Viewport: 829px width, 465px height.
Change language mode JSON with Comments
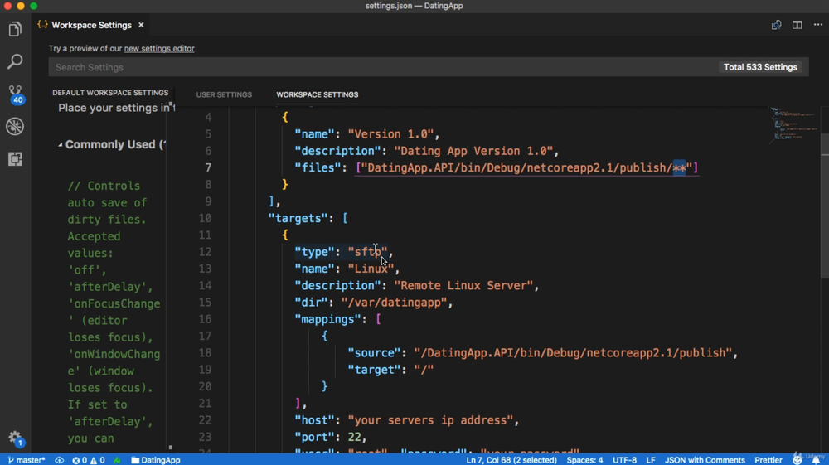[x=704, y=460]
